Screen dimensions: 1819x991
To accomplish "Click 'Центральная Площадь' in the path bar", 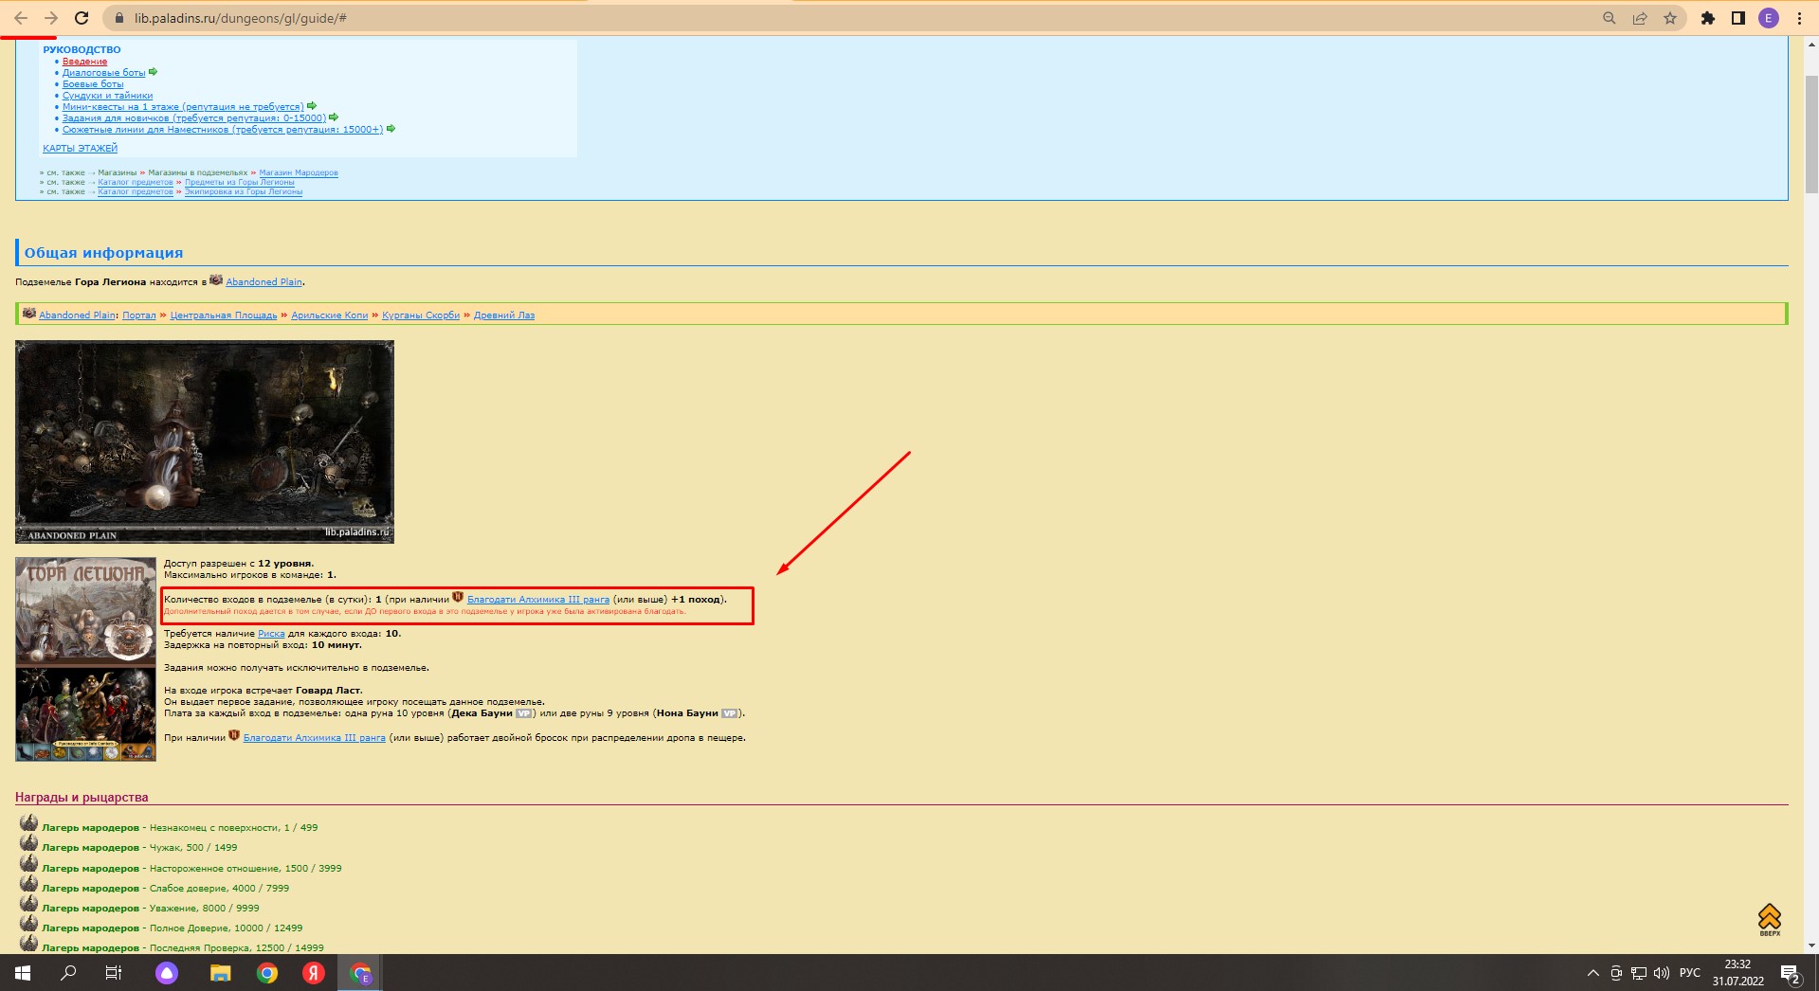I will (223, 315).
